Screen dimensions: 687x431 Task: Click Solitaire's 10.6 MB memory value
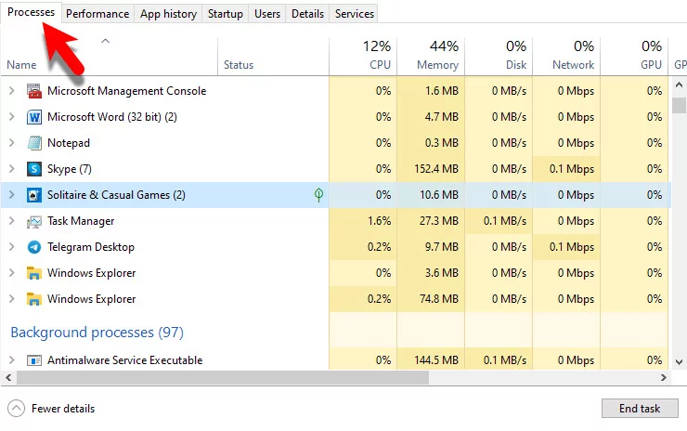click(x=438, y=195)
